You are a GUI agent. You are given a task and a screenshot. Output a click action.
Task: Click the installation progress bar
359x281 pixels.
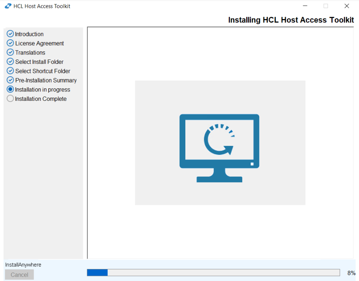click(x=213, y=272)
